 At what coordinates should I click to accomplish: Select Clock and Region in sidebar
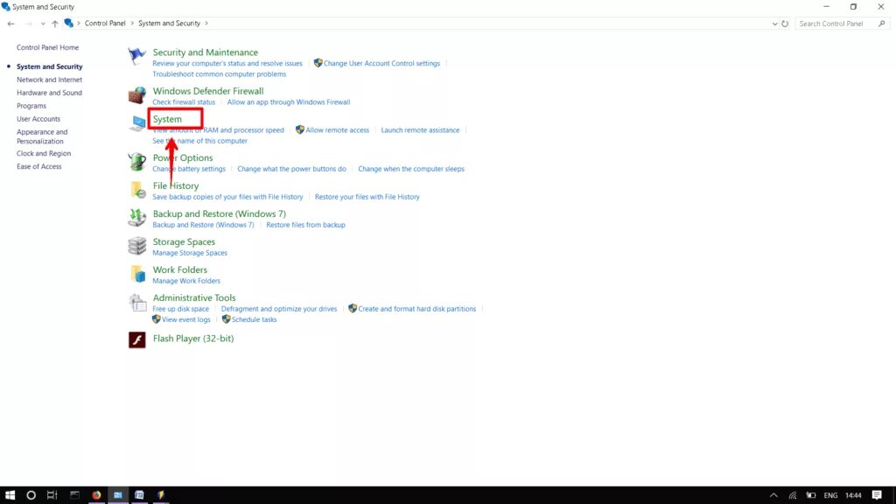(x=44, y=153)
